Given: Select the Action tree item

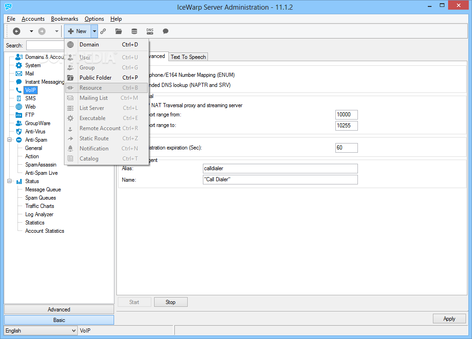Looking at the screenshot, I should tap(32, 156).
